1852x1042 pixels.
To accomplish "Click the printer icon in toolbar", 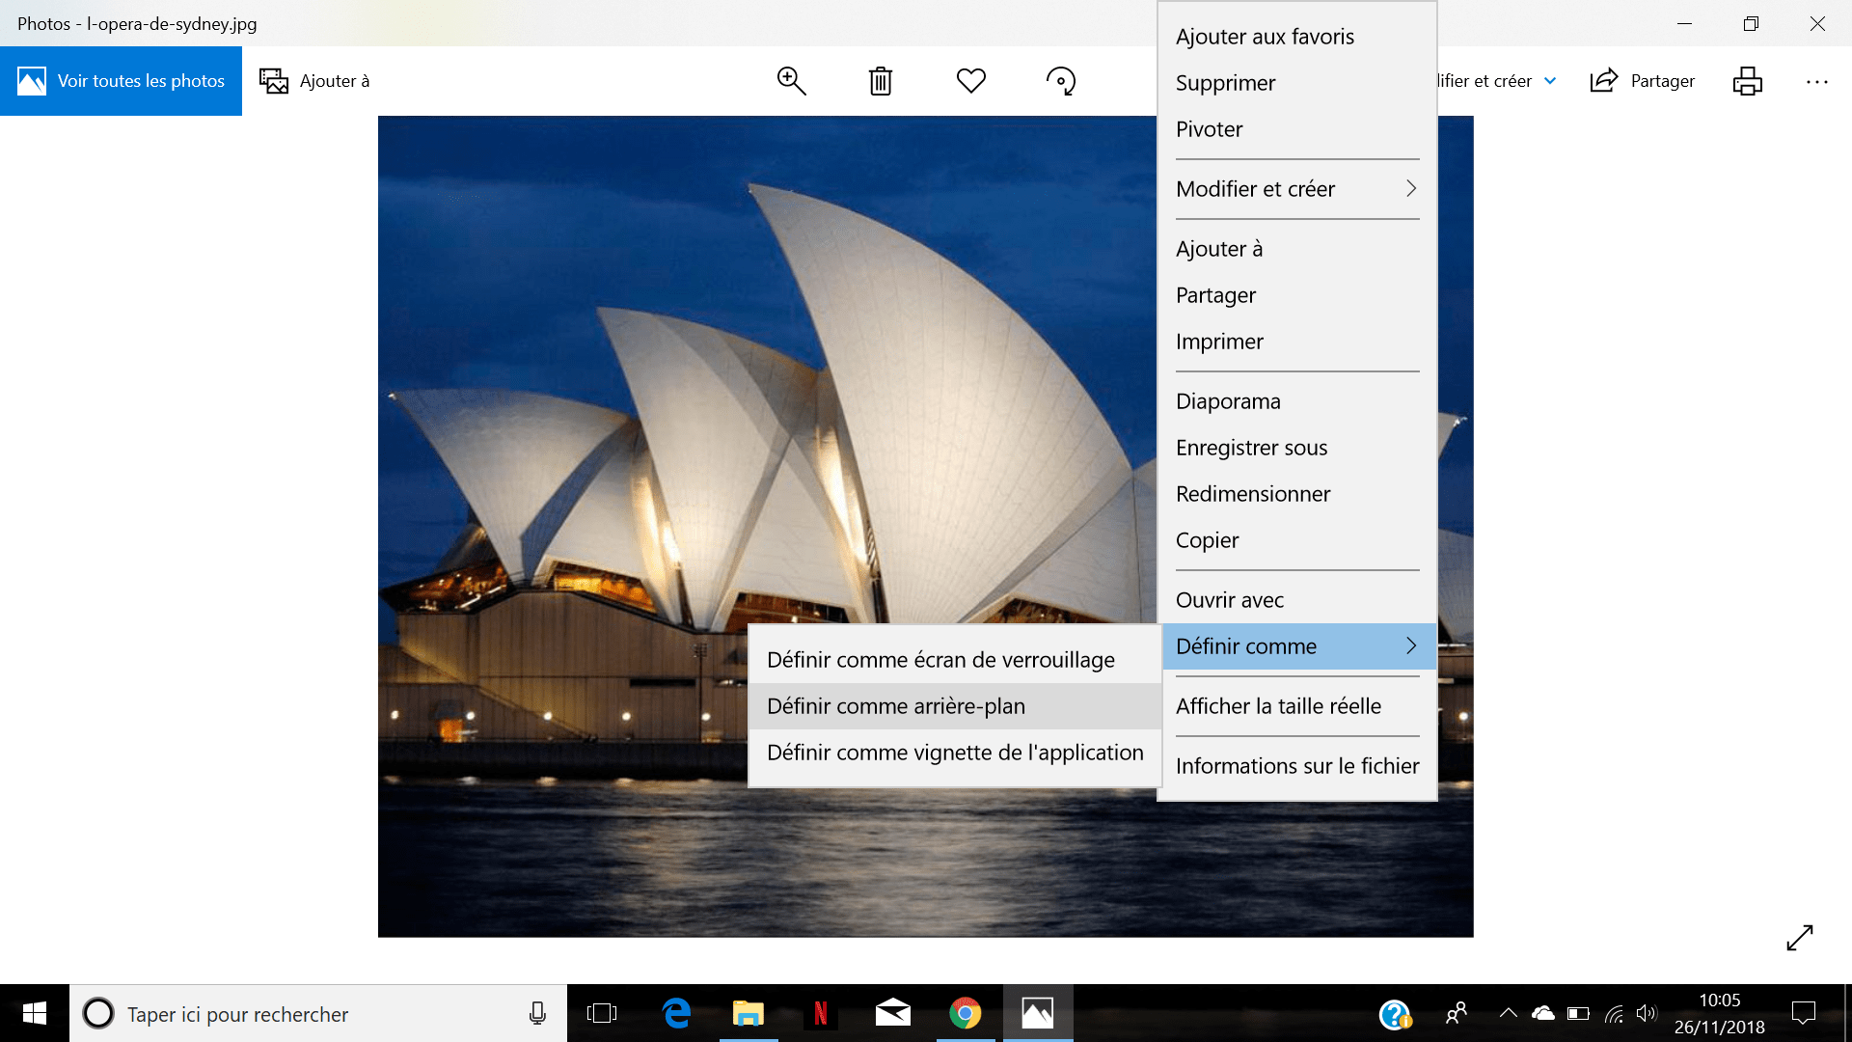I will coord(1747,81).
